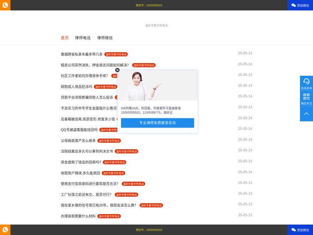This screenshot has width=313, height=235.
Task: Open article 法院结案后多久可以拿到判决文书
Action: (87, 151)
